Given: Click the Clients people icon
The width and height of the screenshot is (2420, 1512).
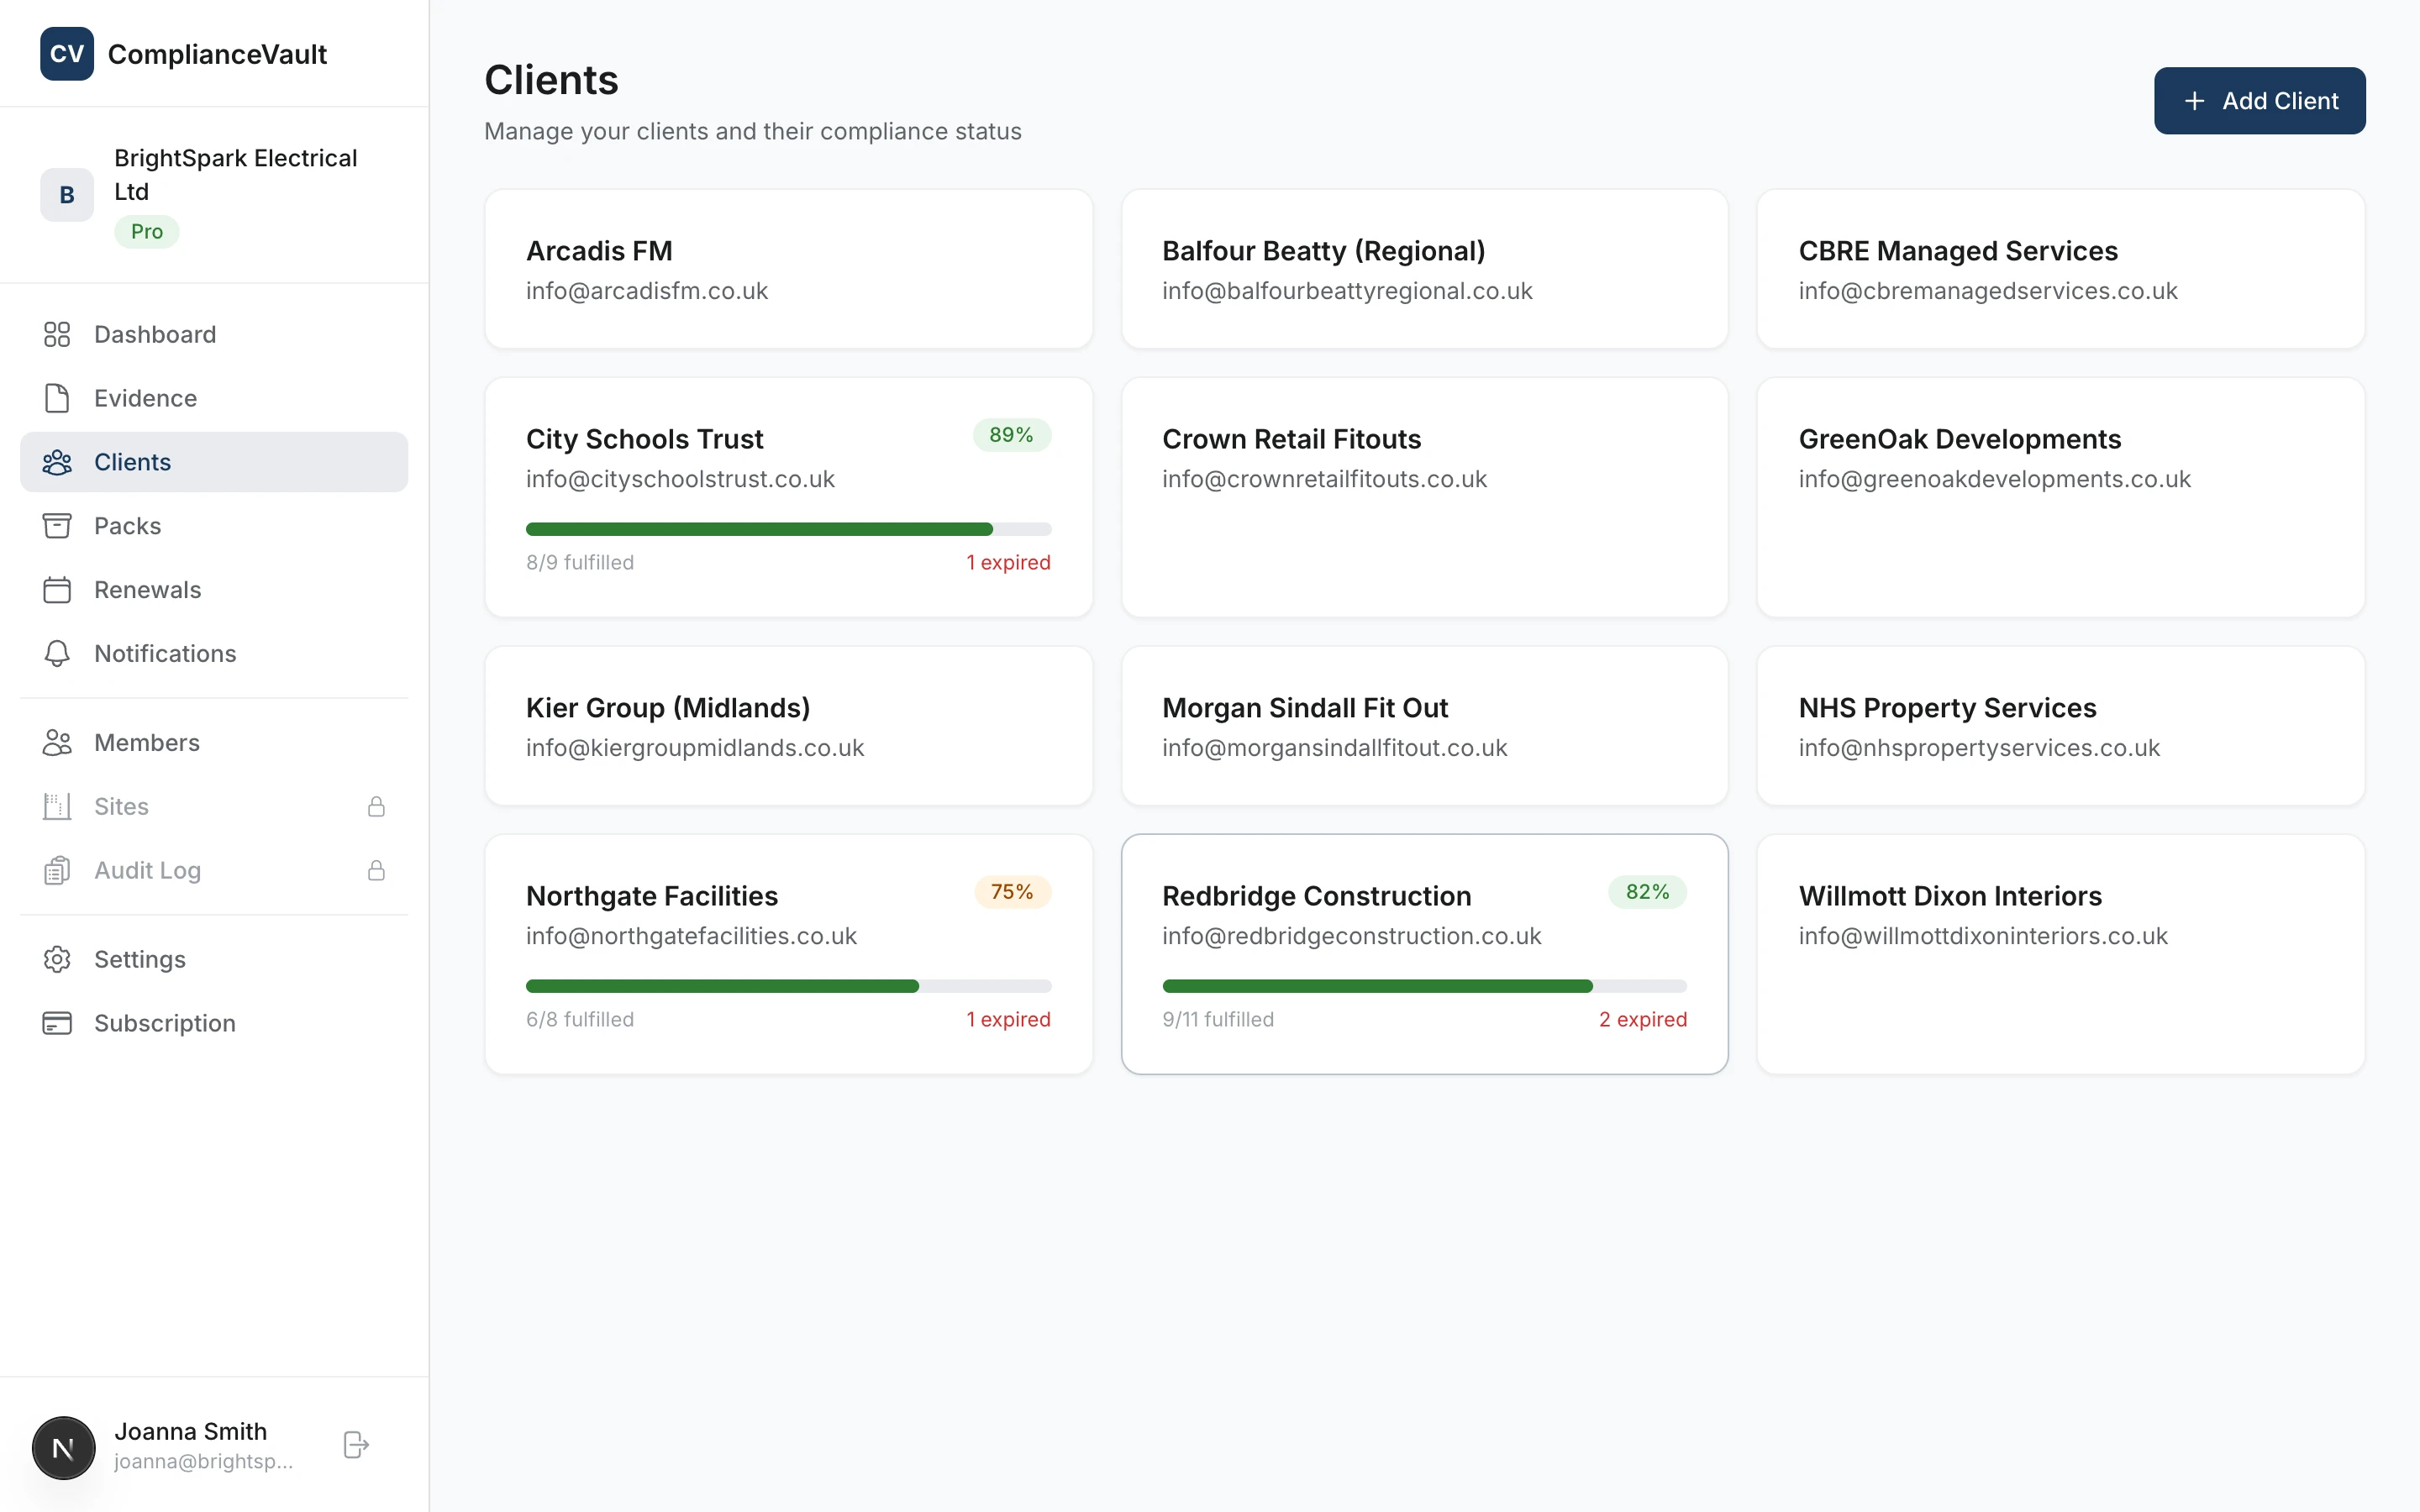Looking at the screenshot, I should 57,462.
